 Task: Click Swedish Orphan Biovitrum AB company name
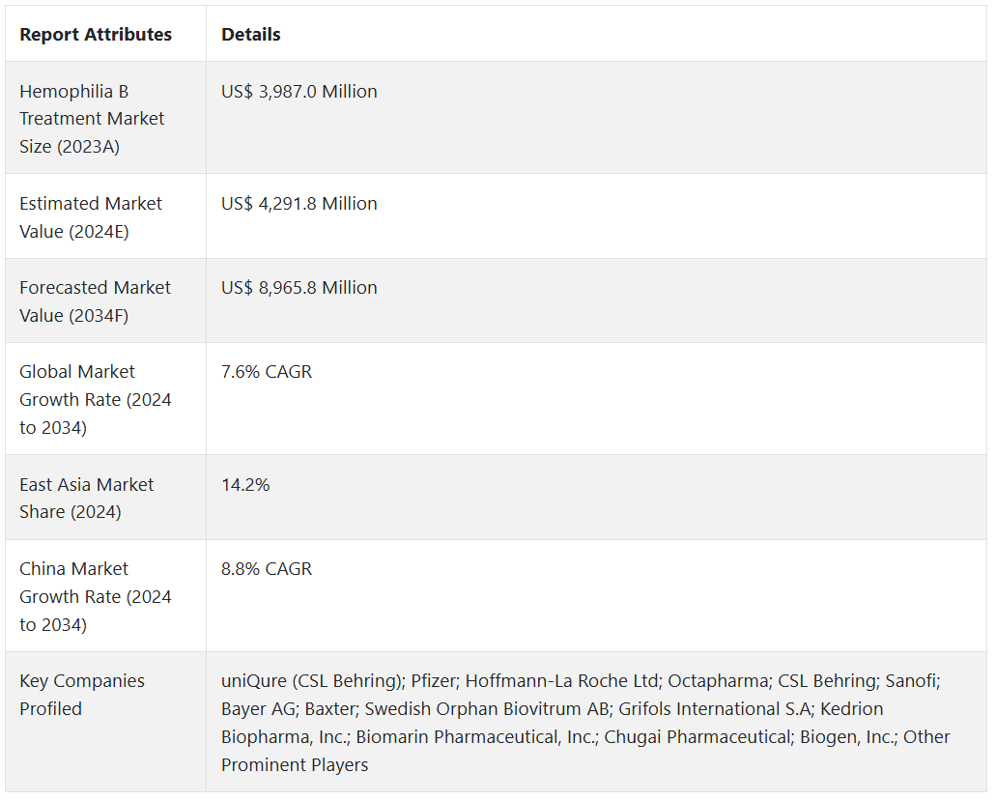pos(487,709)
